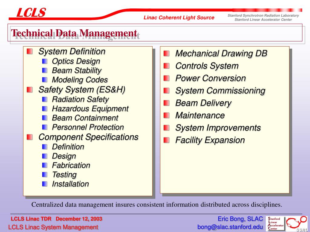This screenshot has width=310, height=232.
Task: Click the December 12, 2003 date
Action: [79, 219]
